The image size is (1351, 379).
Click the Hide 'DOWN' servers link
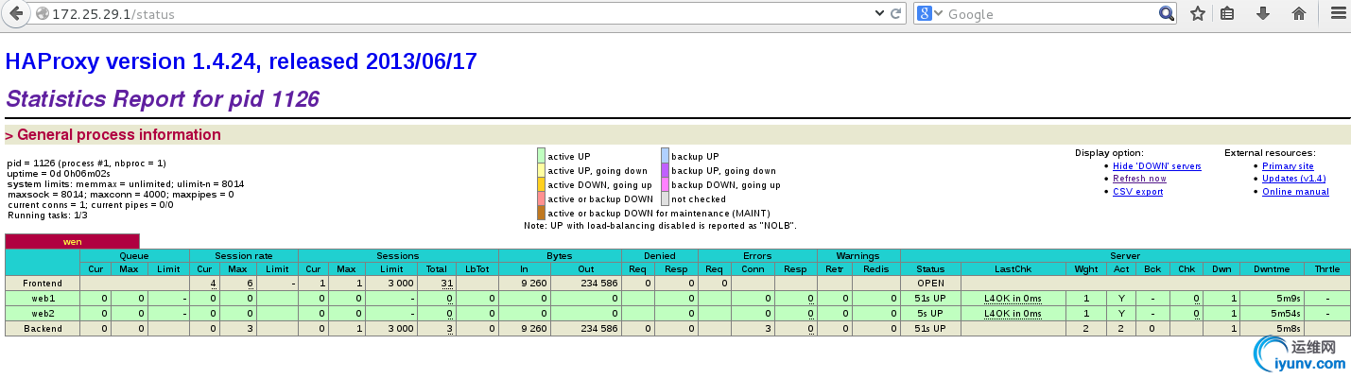click(1156, 166)
